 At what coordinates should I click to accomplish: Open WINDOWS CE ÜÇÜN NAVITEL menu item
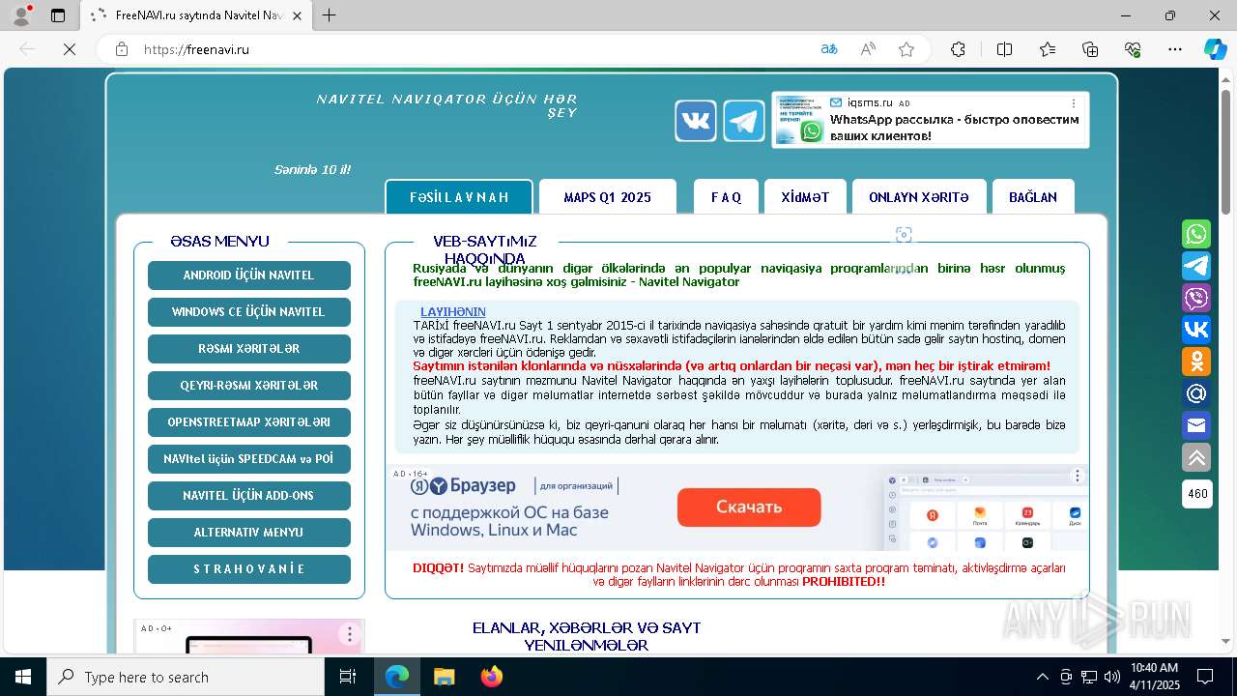tap(249, 312)
